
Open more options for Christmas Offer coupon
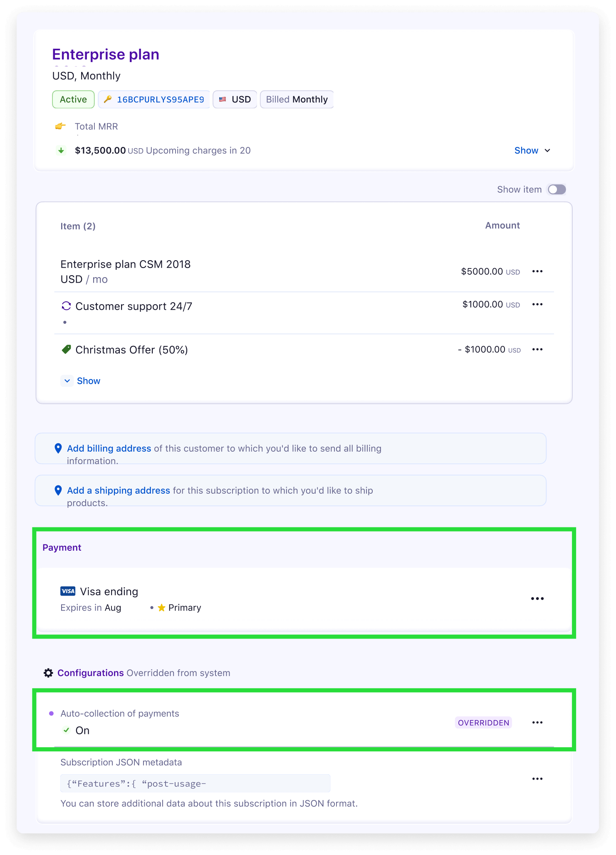pyautogui.click(x=537, y=349)
